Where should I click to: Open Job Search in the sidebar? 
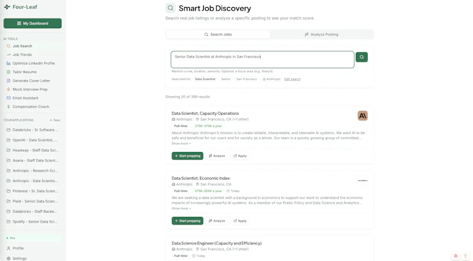(33, 46)
